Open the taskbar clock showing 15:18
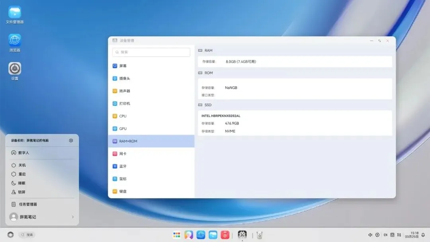The width and height of the screenshot is (430, 242). (412, 235)
